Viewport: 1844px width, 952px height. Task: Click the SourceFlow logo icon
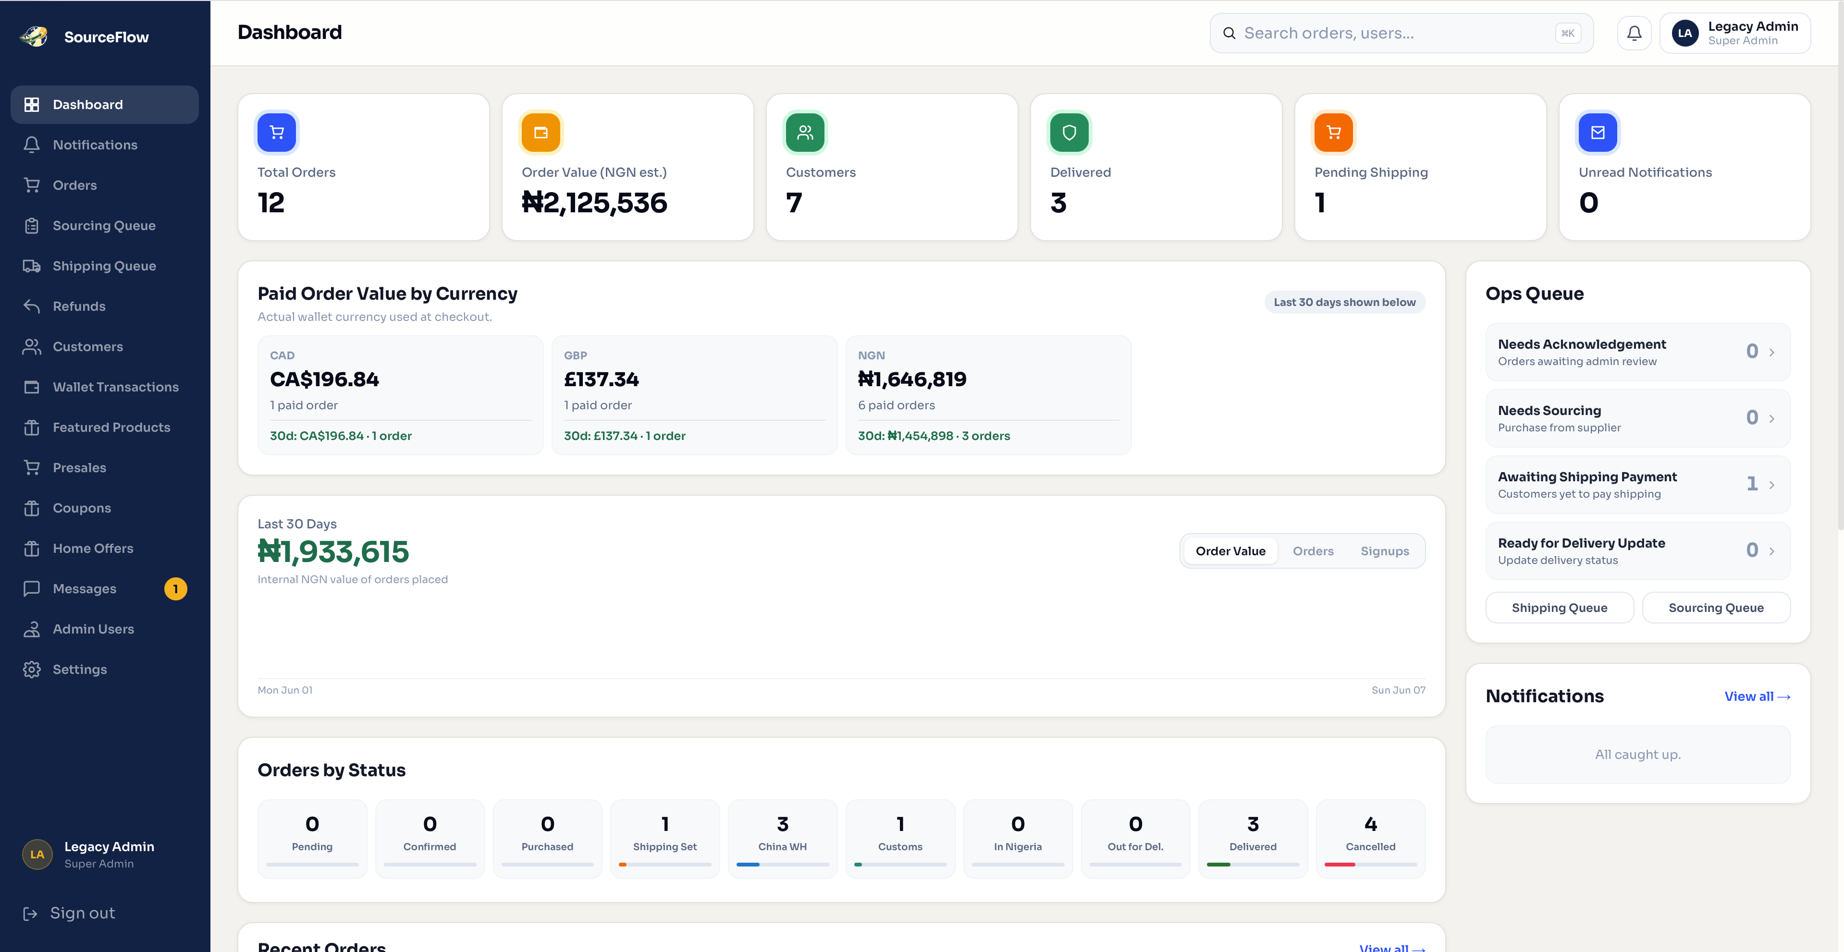pos(34,36)
